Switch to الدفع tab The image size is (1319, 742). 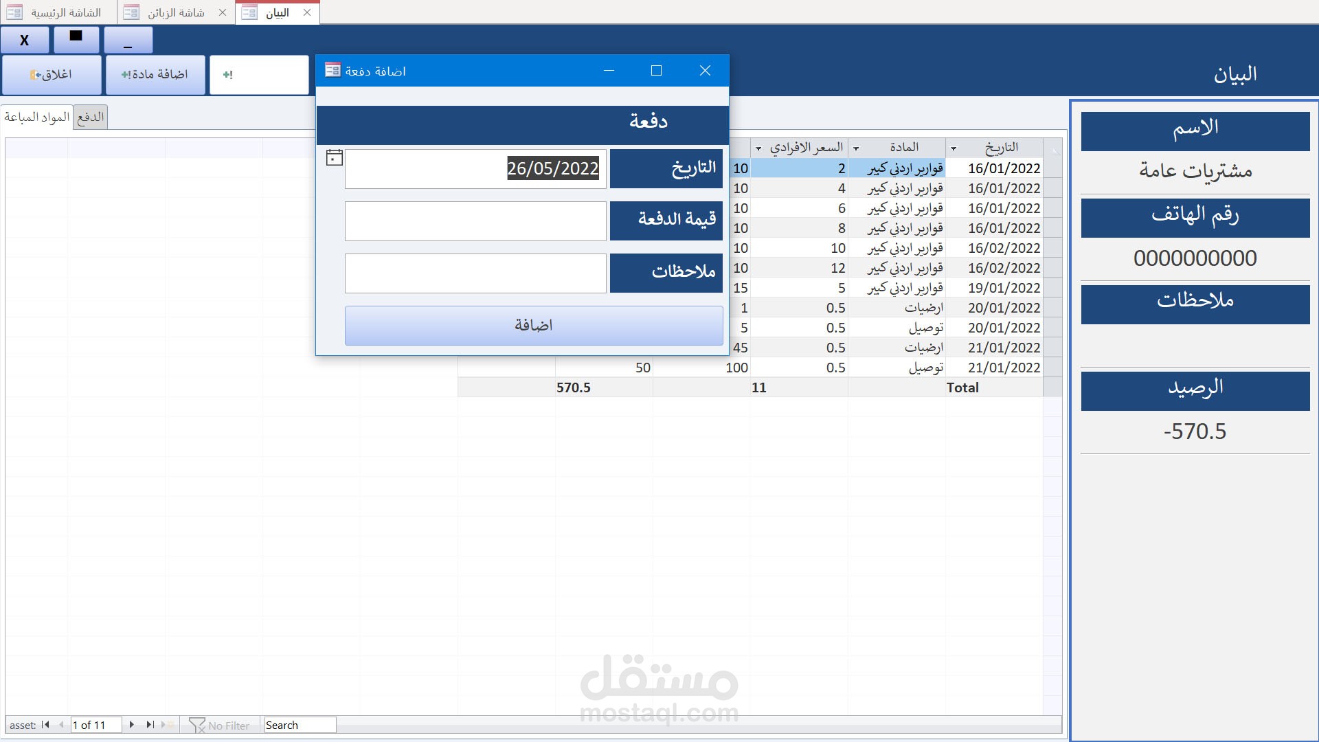tap(91, 117)
